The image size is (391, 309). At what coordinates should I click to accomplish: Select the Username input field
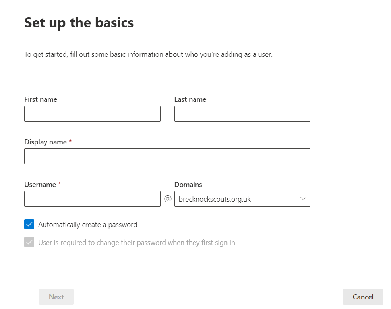[92, 199]
